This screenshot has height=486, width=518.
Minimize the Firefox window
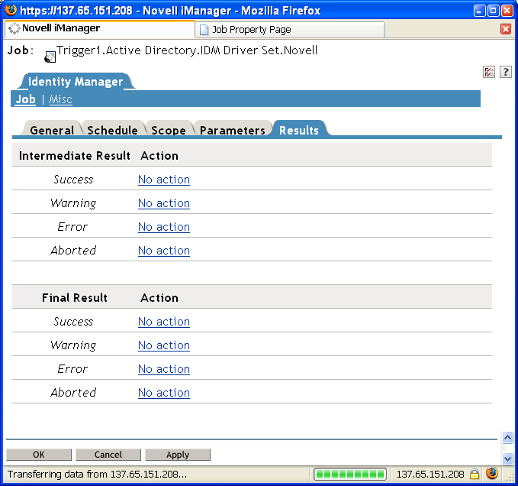(479, 11)
